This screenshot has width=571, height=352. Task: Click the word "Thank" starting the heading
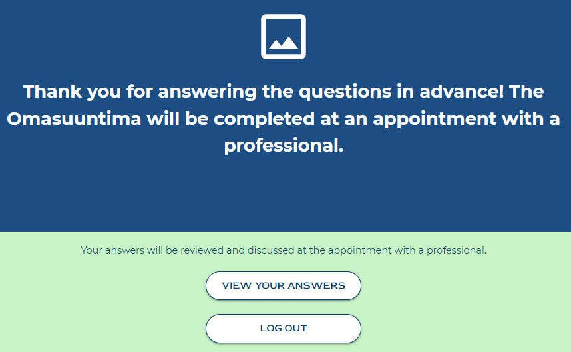pyautogui.click(x=52, y=91)
